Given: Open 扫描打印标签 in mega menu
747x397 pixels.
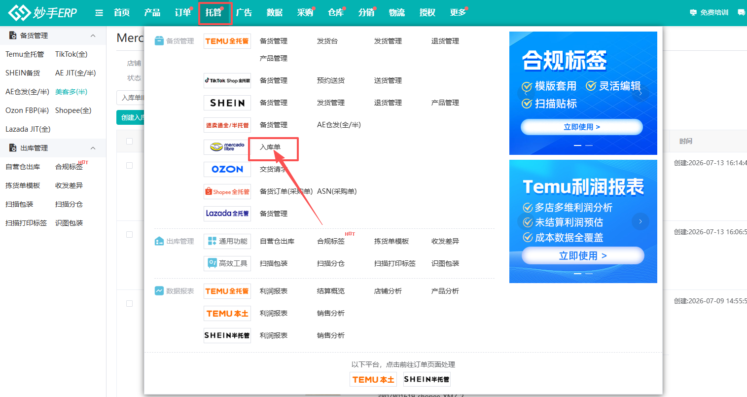Looking at the screenshot, I should click(395, 263).
